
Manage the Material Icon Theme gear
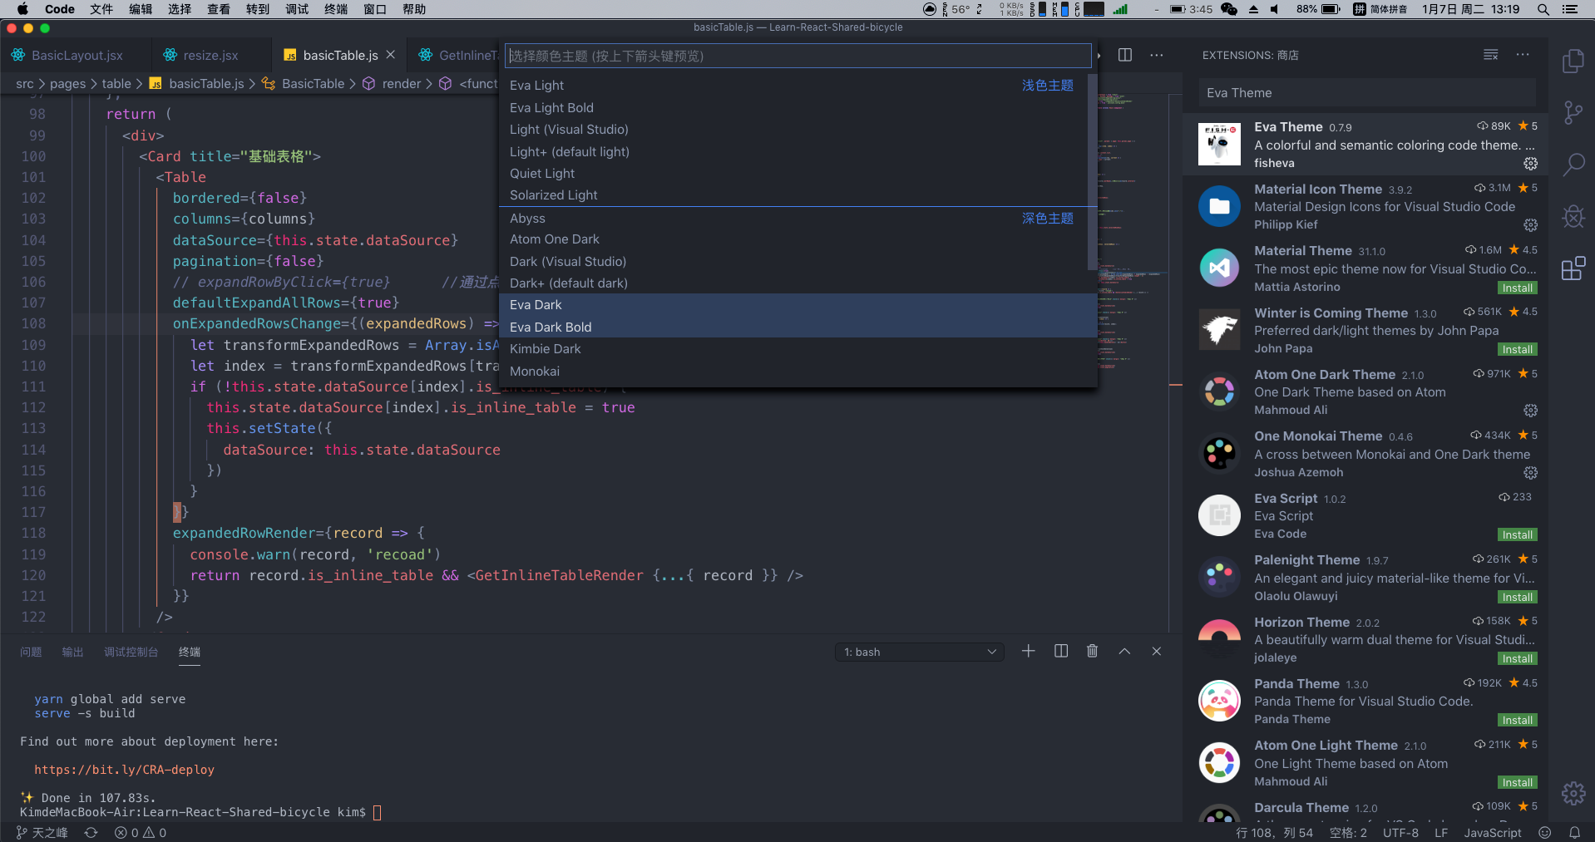1530,225
